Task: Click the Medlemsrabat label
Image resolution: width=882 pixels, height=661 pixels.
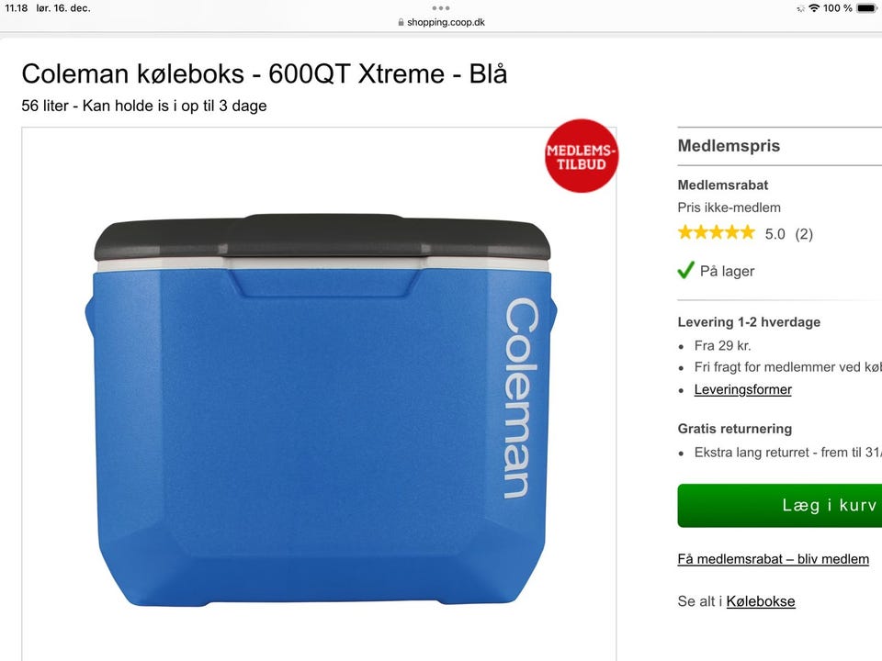Action: [722, 185]
